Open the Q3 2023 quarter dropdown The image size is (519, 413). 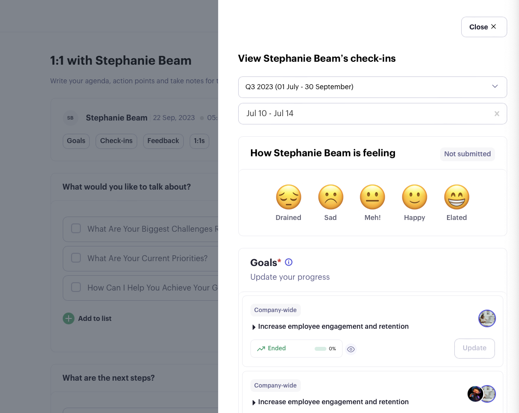click(x=372, y=87)
